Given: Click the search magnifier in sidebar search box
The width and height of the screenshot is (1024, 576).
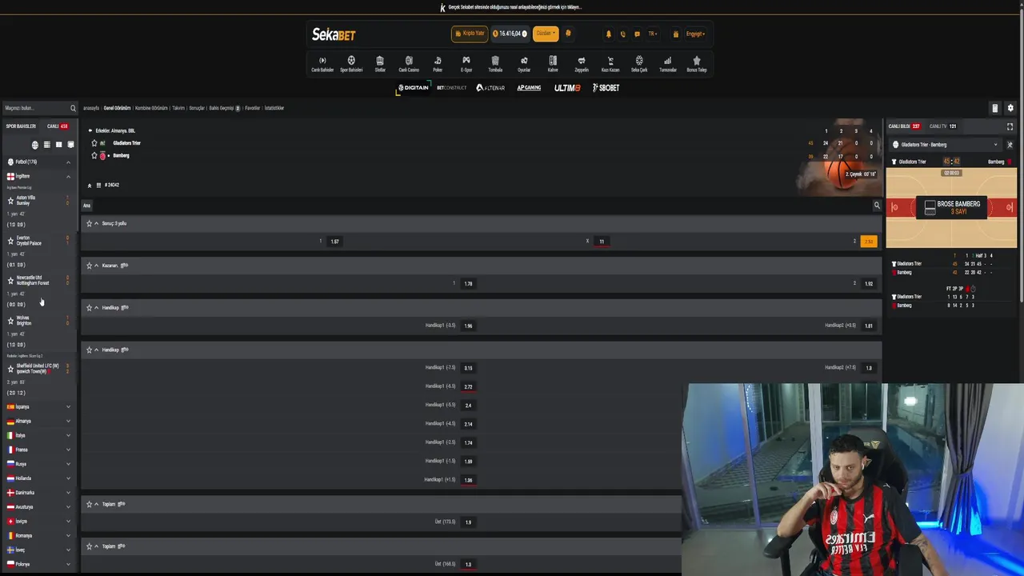Looking at the screenshot, I should 73,108.
